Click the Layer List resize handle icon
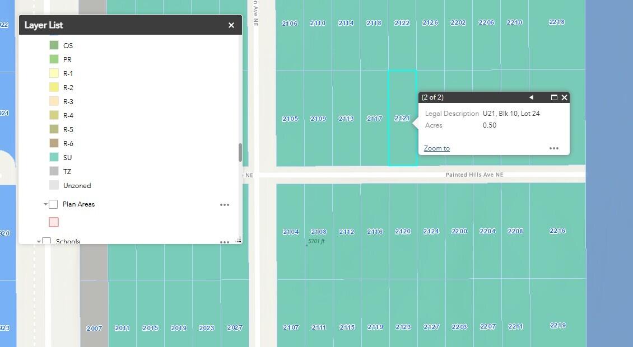 (239, 241)
